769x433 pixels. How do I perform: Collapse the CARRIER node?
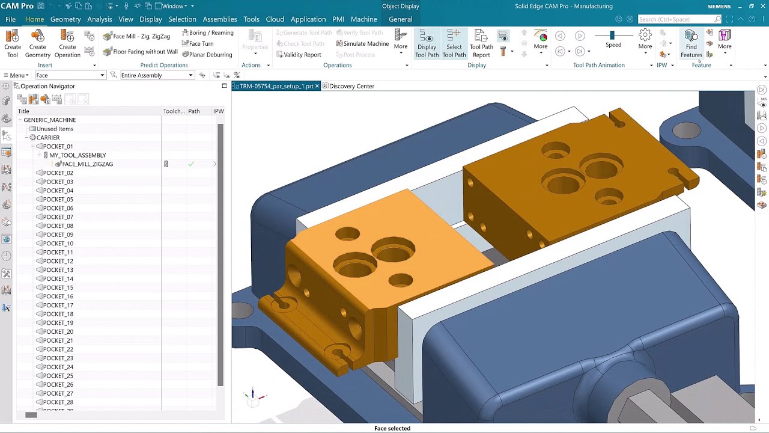[26, 137]
